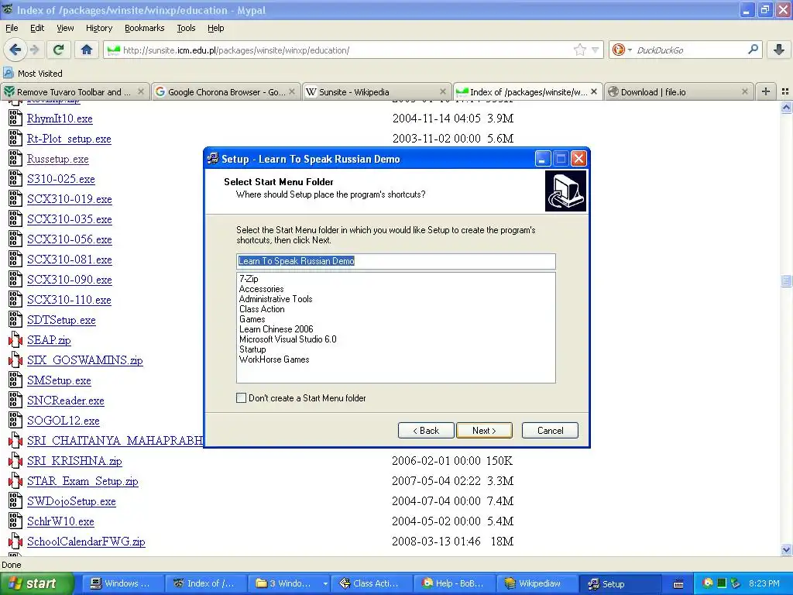Open the Bookmarks menu

click(145, 28)
